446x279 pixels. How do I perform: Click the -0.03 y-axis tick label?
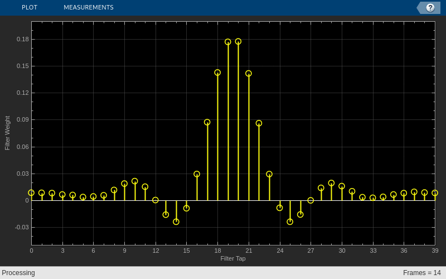coord(22,227)
